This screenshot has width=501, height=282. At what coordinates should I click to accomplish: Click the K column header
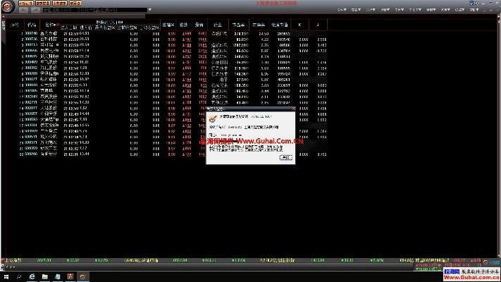[300, 25]
